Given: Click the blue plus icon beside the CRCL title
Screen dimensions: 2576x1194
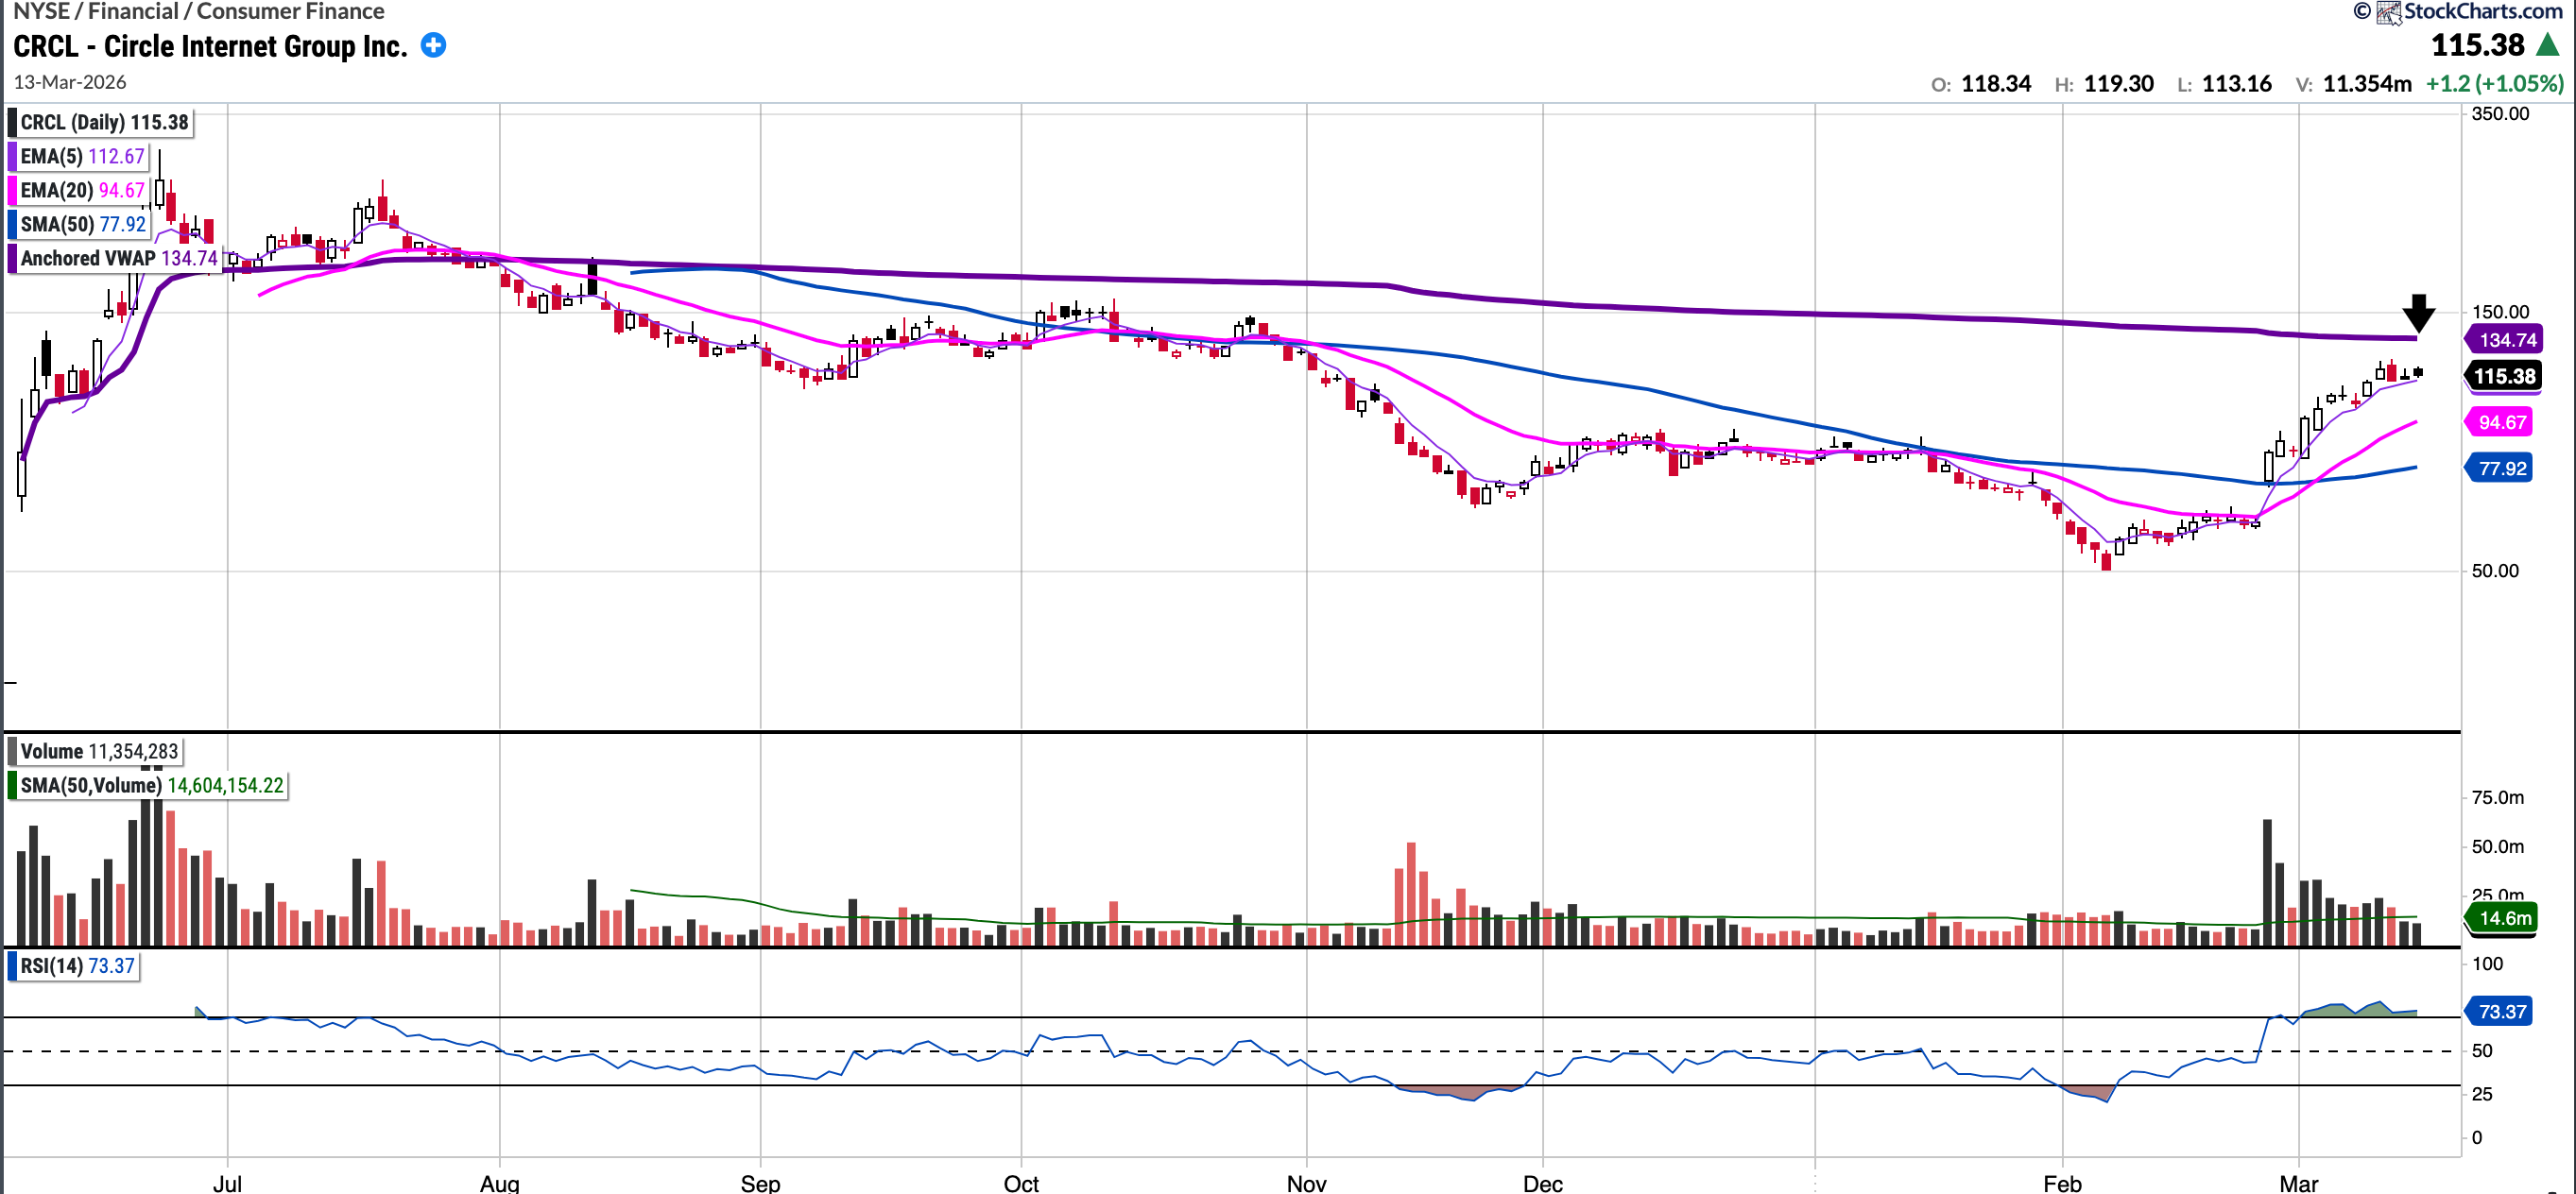Looking at the screenshot, I should (433, 46).
